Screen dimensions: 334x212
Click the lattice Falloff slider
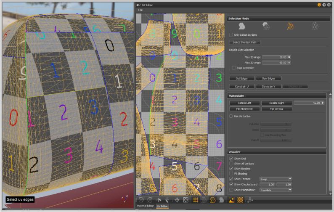(276, 140)
